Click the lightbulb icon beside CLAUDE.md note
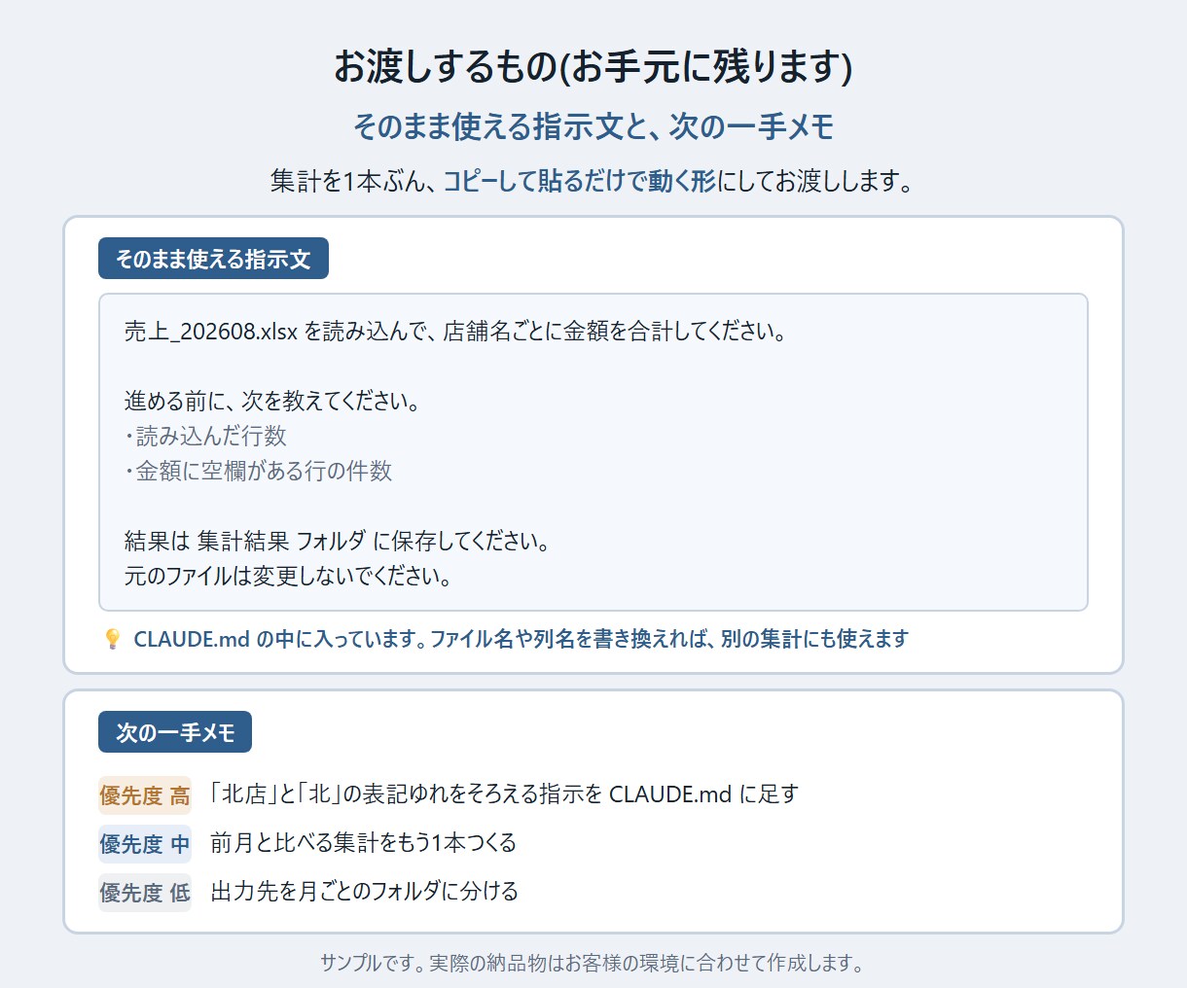Viewport: 1187px width, 988px height. tap(112, 639)
